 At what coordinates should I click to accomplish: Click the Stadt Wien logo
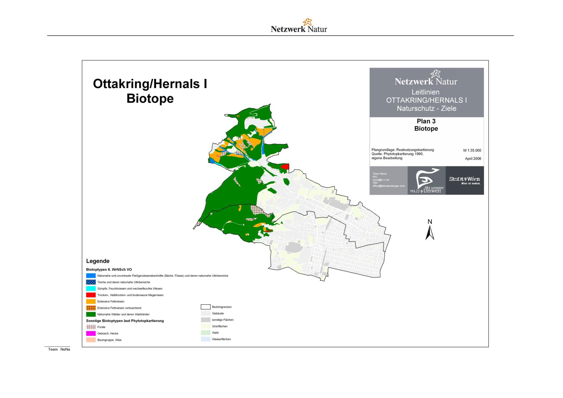[464, 180]
